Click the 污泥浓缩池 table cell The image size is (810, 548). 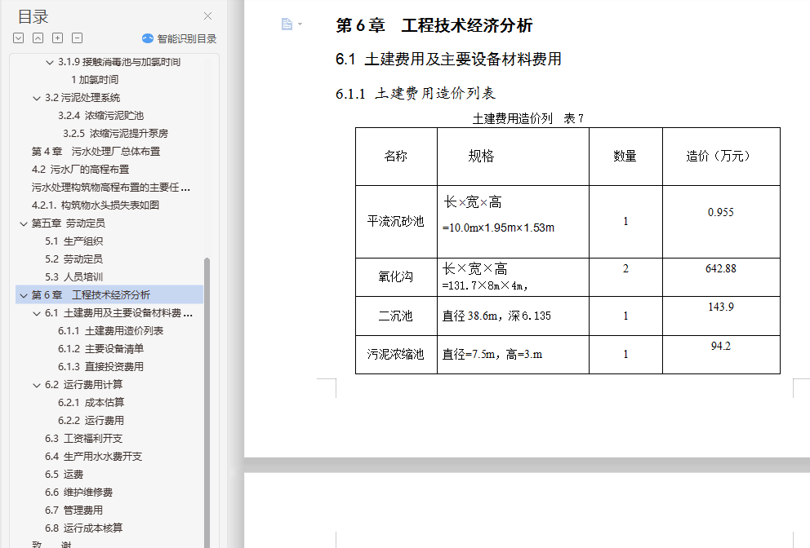pyautogui.click(x=396, y=355)
